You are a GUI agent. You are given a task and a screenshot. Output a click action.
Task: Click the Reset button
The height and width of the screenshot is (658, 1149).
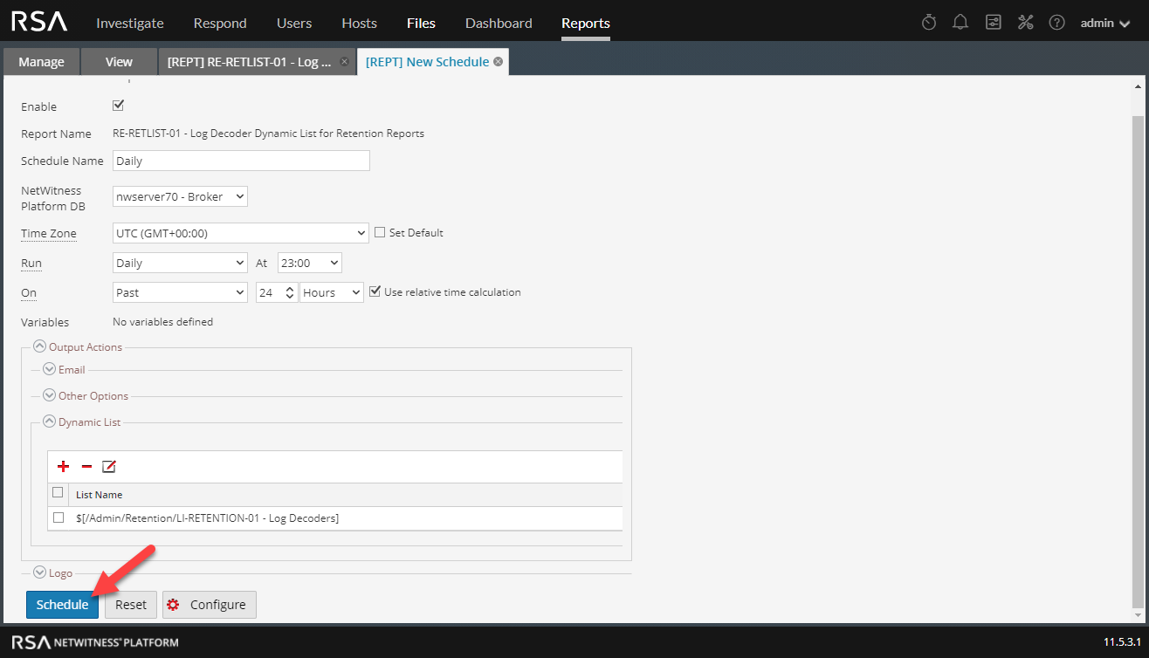131,605
